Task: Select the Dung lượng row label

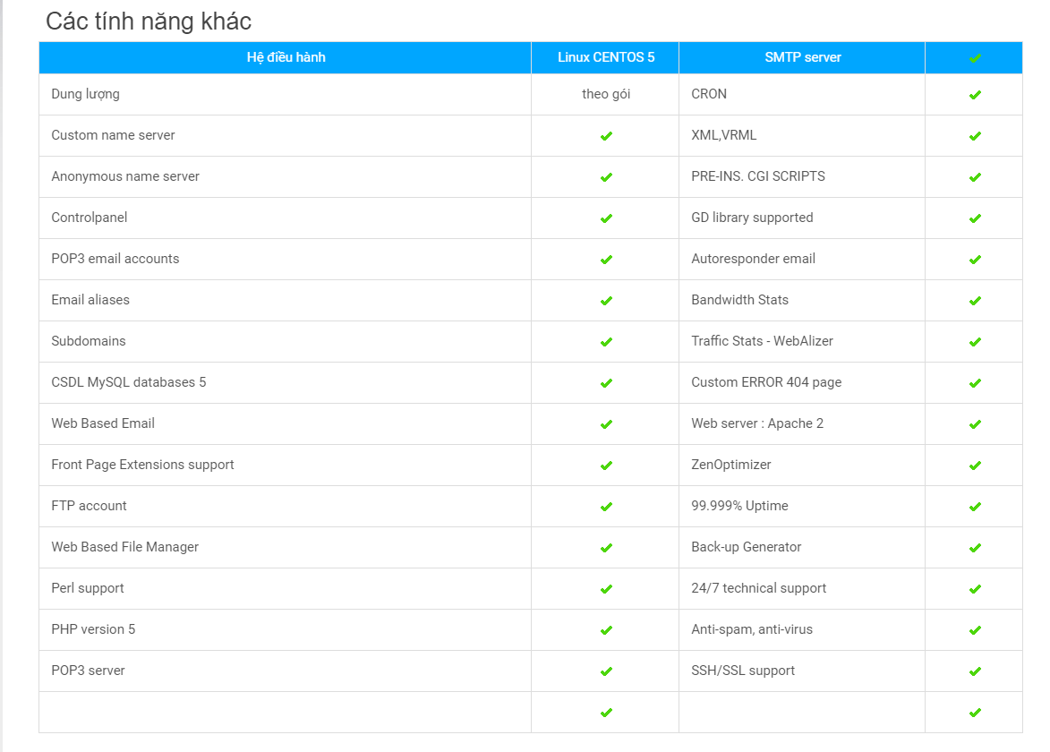Action: 85,94
